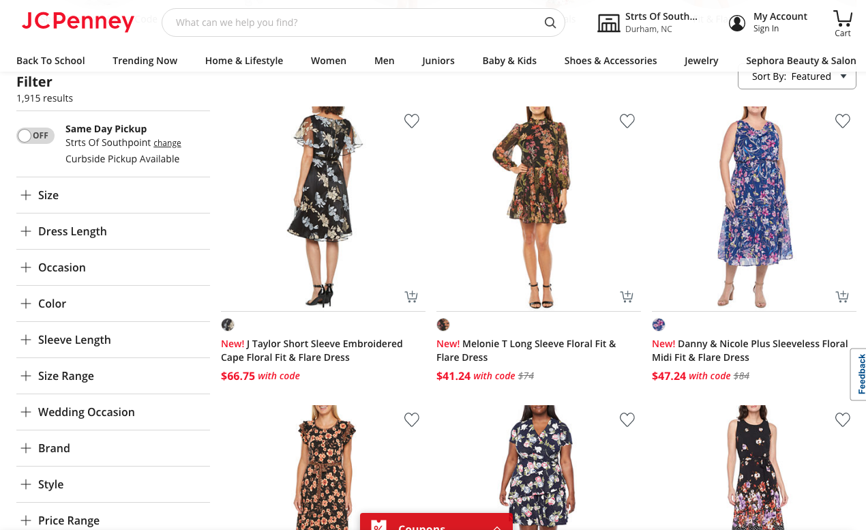
Task: Add Melonie T dress to cart icon
Action: 627,296
